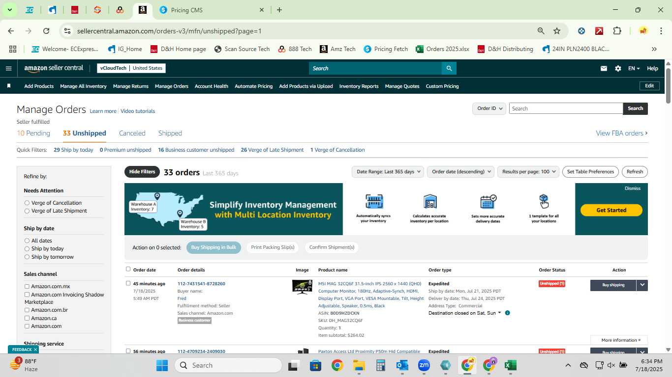Open Excel from the taskbar
The image size is (672, 377).
(511, 365)
